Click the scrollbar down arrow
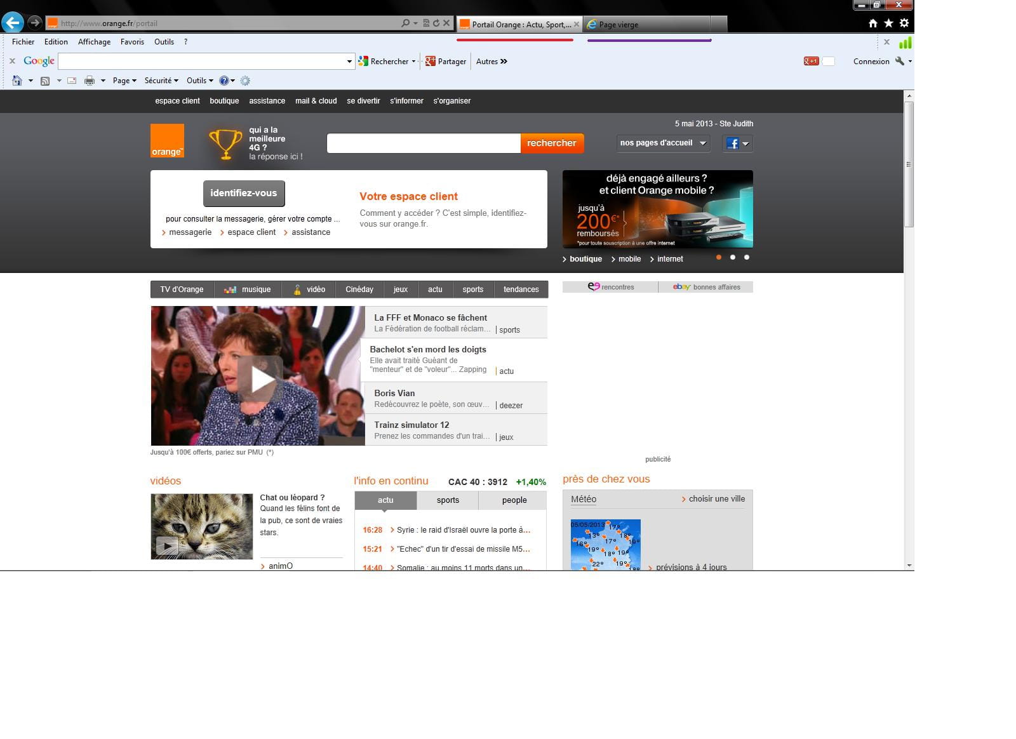The height and width of the screenshot is (739, 1016). point(909,565)
